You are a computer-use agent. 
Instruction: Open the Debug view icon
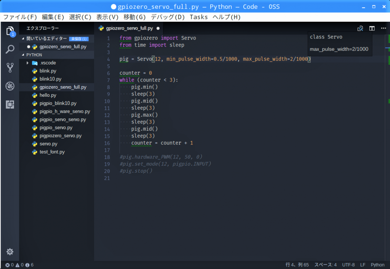point(10,86)
